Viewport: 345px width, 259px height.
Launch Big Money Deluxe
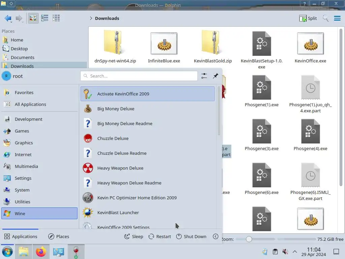pos(148,109)
